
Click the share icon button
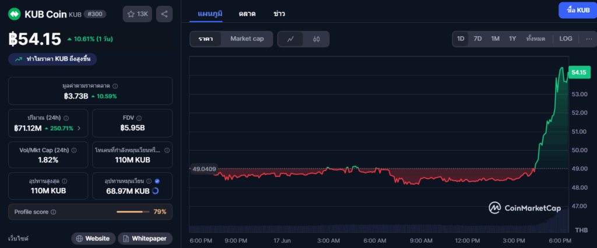pyautogui.click(x=164, y=14)
